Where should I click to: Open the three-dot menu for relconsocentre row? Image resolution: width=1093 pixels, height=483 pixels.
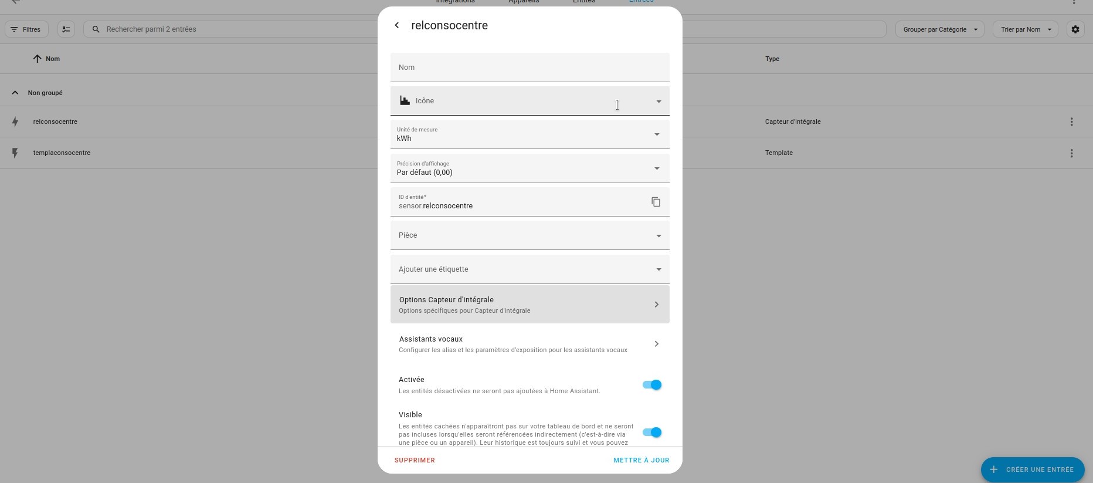point(1071,122)
